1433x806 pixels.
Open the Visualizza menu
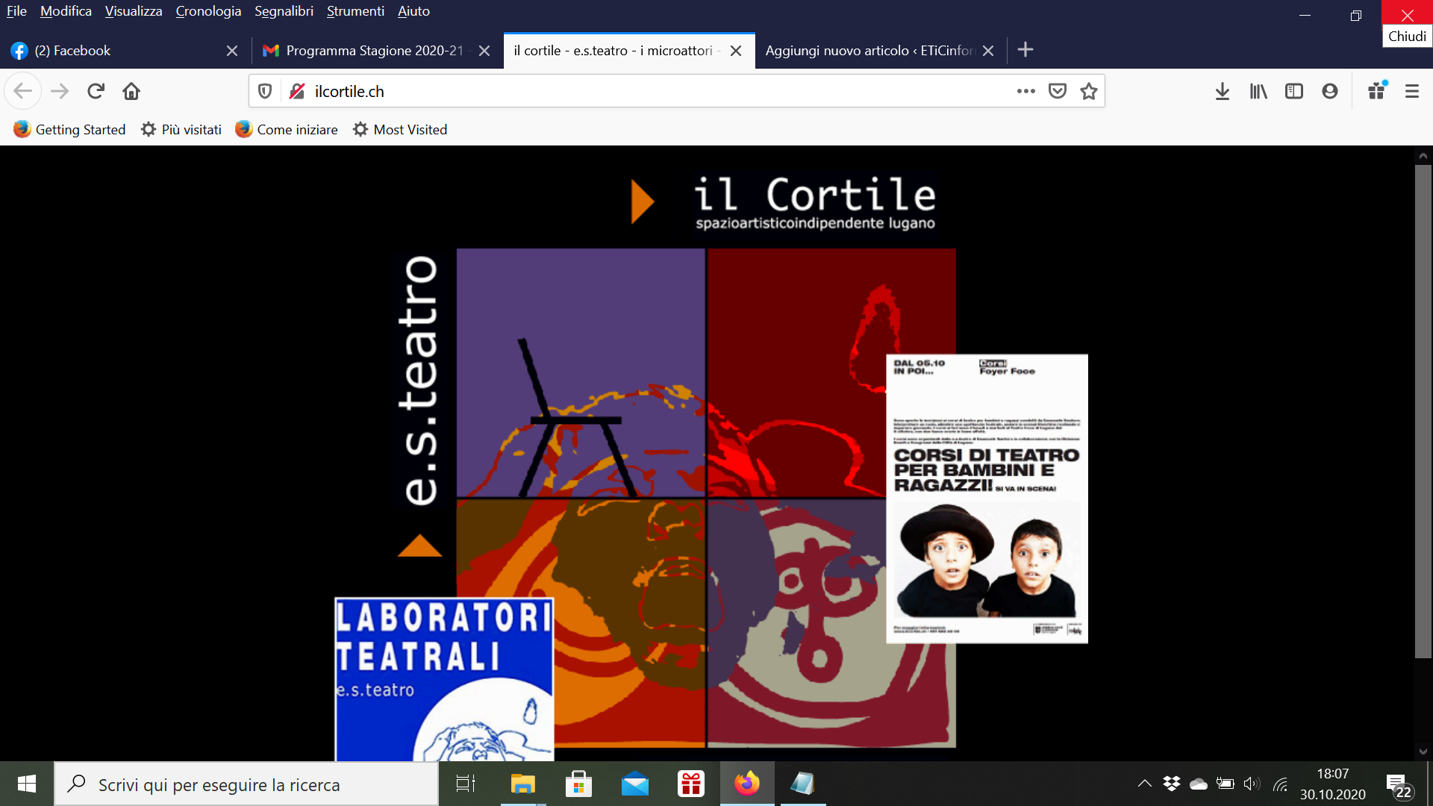(x=134, y=11)
